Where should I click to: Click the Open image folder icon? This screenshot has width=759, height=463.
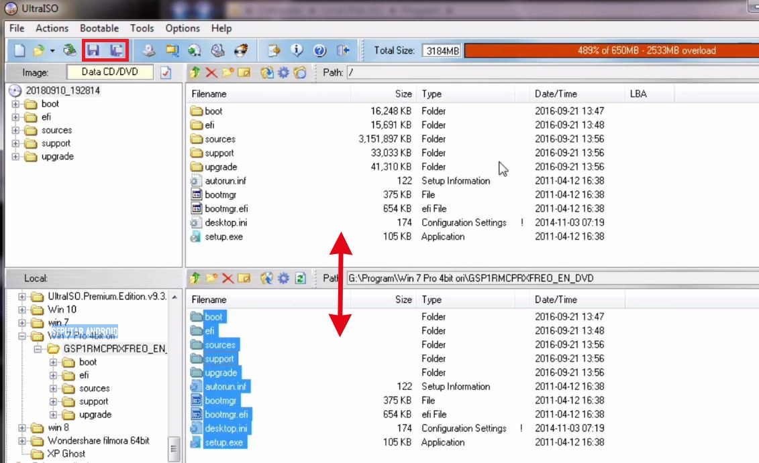38,50
